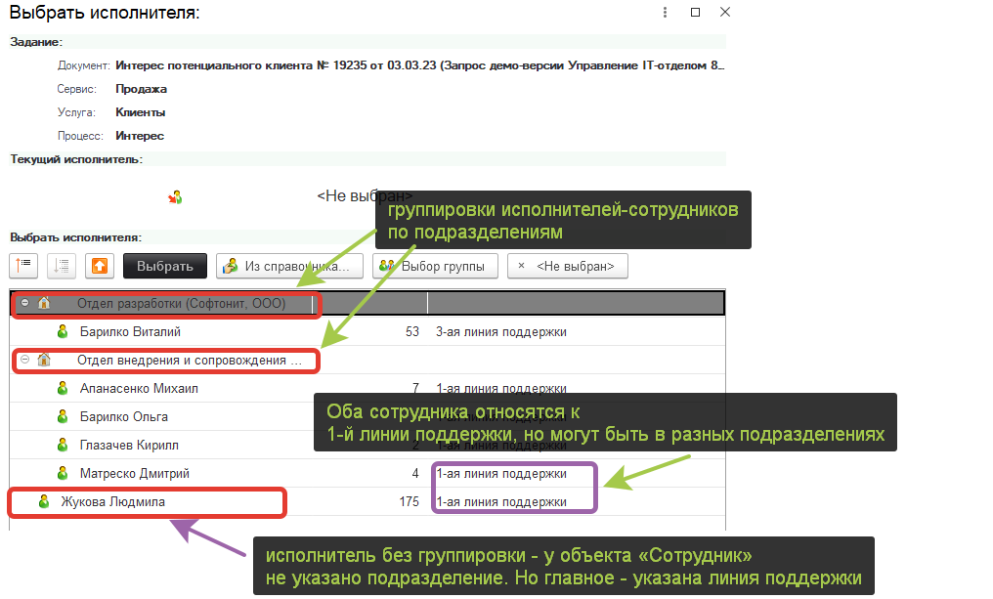993x599 pixels.
Task: Click the expand all groups toolbar icon
Action: (24, 266)
